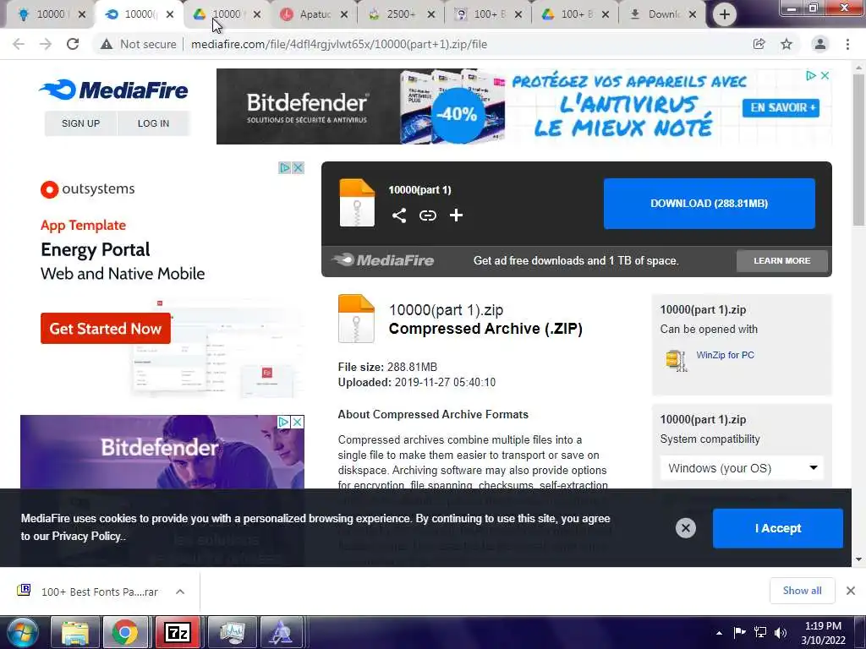Viewport: 866px width, 649px height.
Task: Click the address bar URL
Action: click(339, 44)
